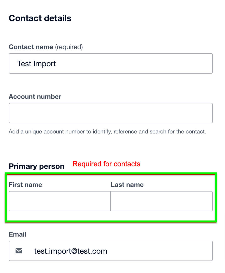The height and width of the screenshot is (273, 225).
Task: Click the account number help text
Action: pyautogui.click(x=107, y=132)
